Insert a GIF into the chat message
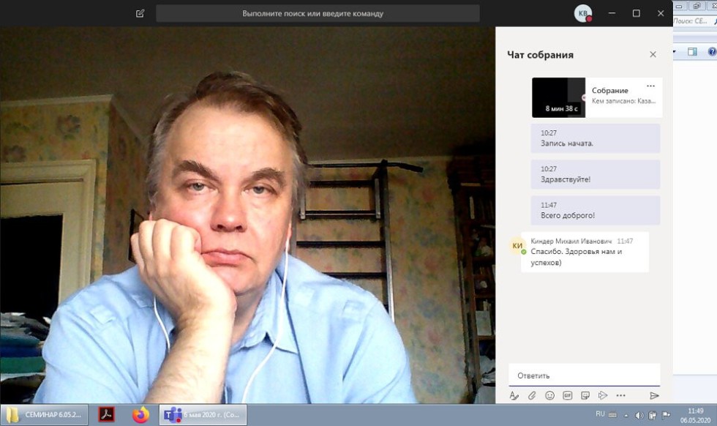717x426 pixels. point(568,395)
